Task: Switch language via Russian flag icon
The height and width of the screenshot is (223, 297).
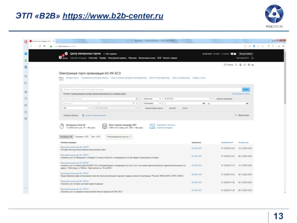Action: point(252,65)
